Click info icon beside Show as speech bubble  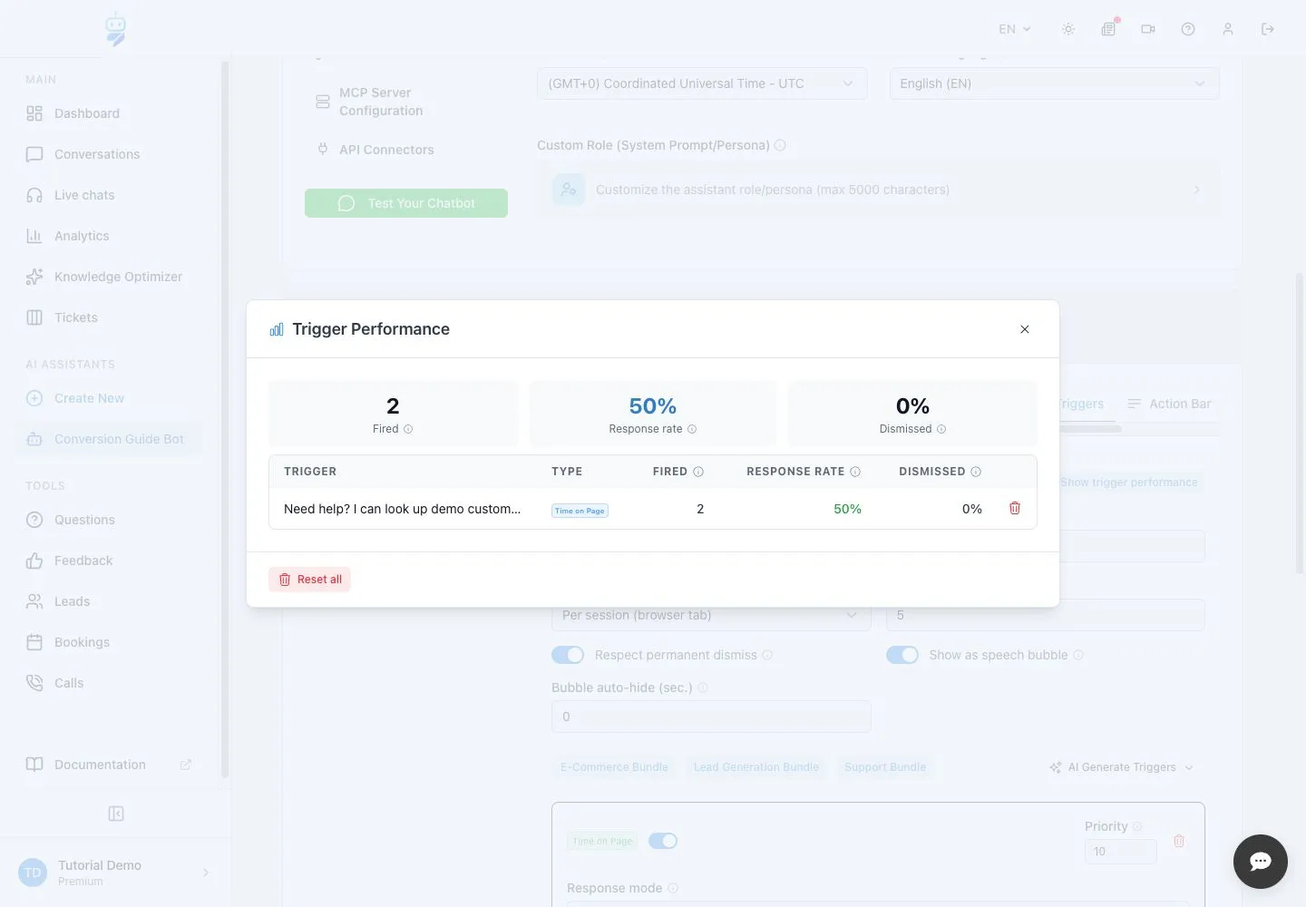pyautogui.click(x=1078, y=655)
